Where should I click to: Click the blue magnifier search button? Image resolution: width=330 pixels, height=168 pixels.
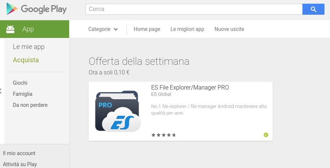coord(313,9)
